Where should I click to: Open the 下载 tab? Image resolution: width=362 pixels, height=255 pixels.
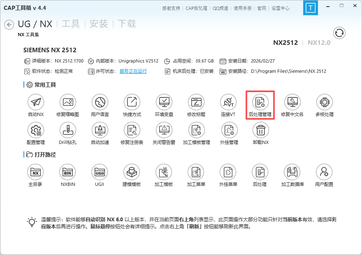coord(127,24)
